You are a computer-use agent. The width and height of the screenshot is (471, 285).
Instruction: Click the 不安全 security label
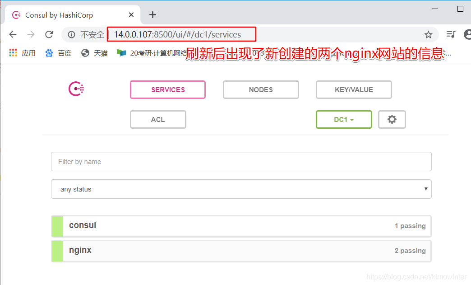coord(92,35)
